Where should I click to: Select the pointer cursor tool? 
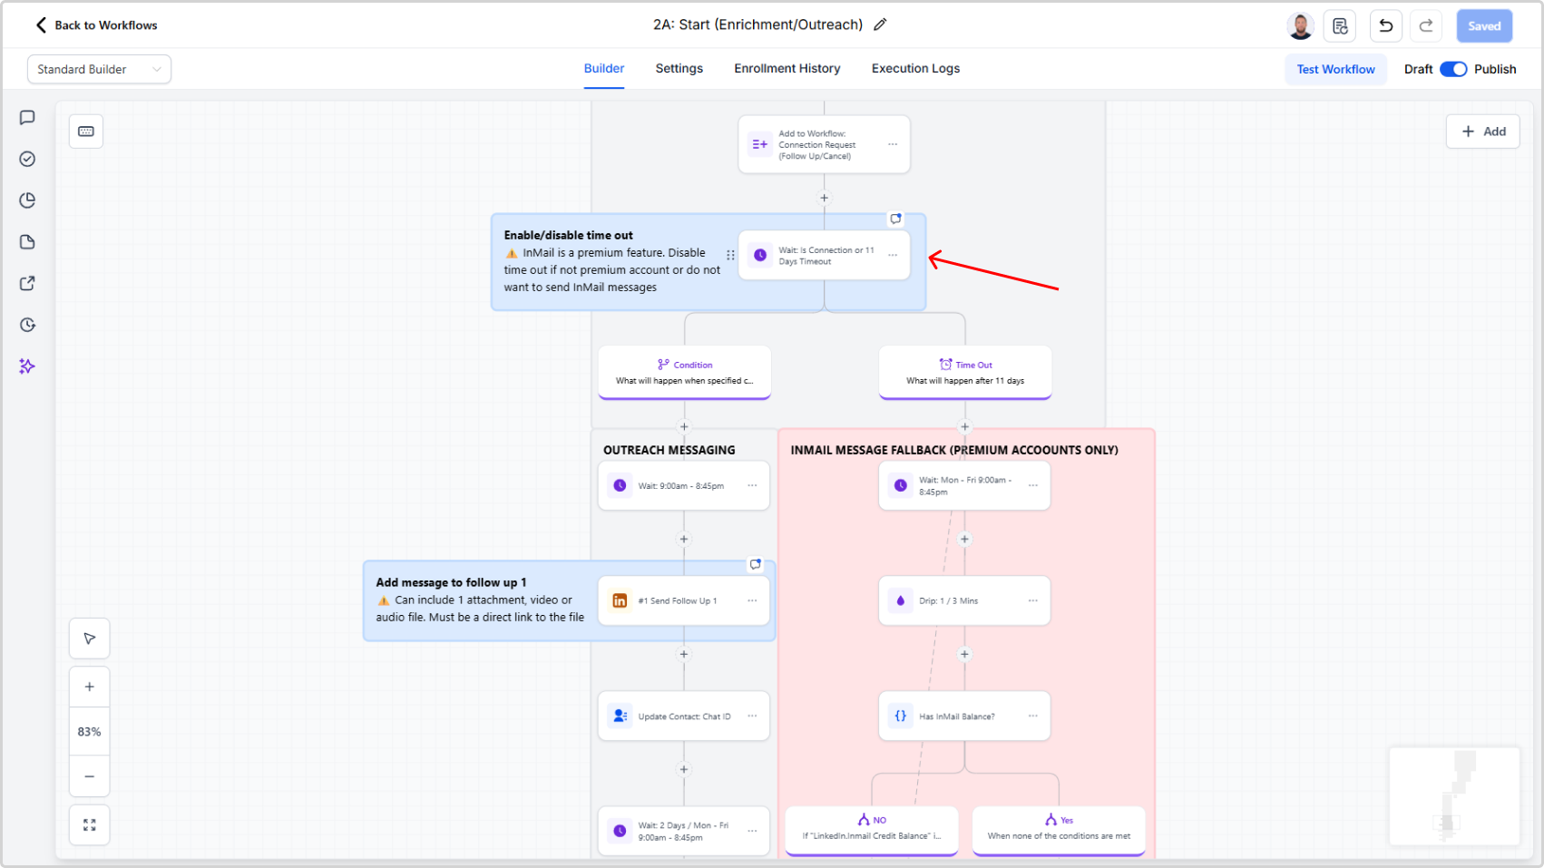pyautogui.click(x=89, y=639)
